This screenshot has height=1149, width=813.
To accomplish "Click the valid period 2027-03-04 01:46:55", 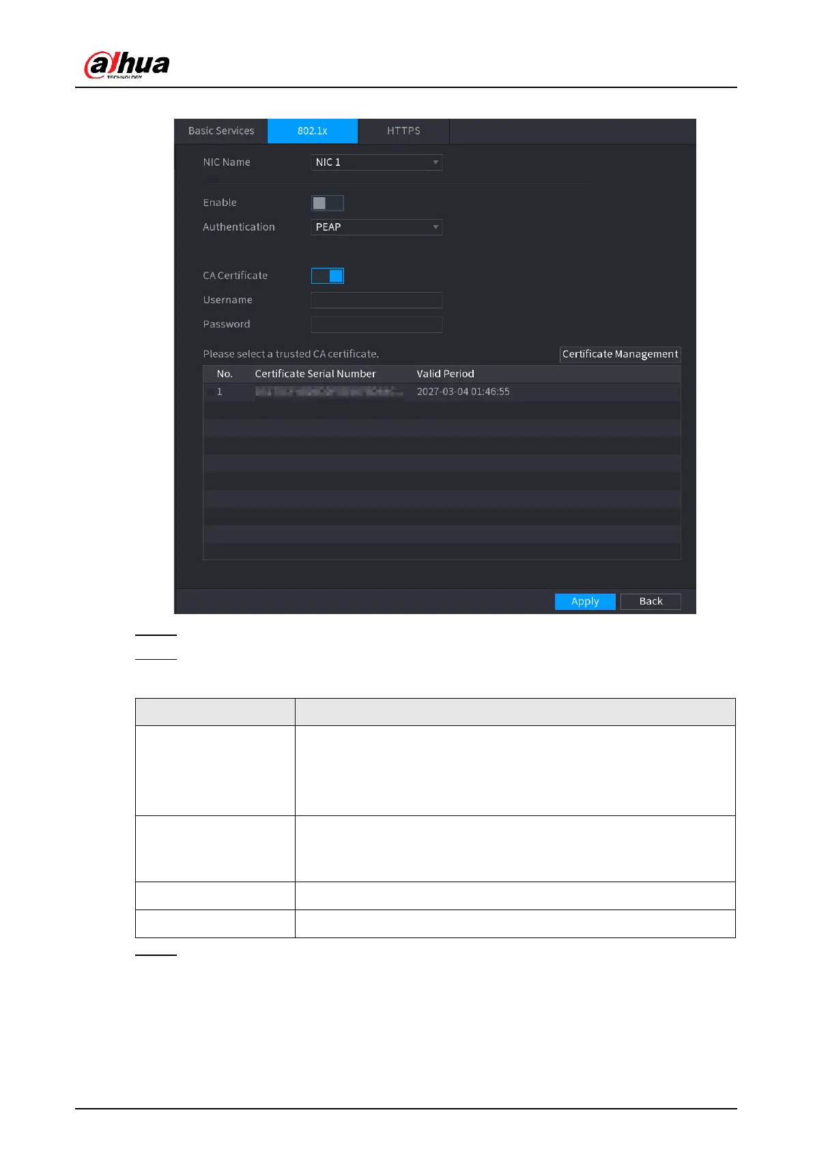I will [x=463, y=392].
